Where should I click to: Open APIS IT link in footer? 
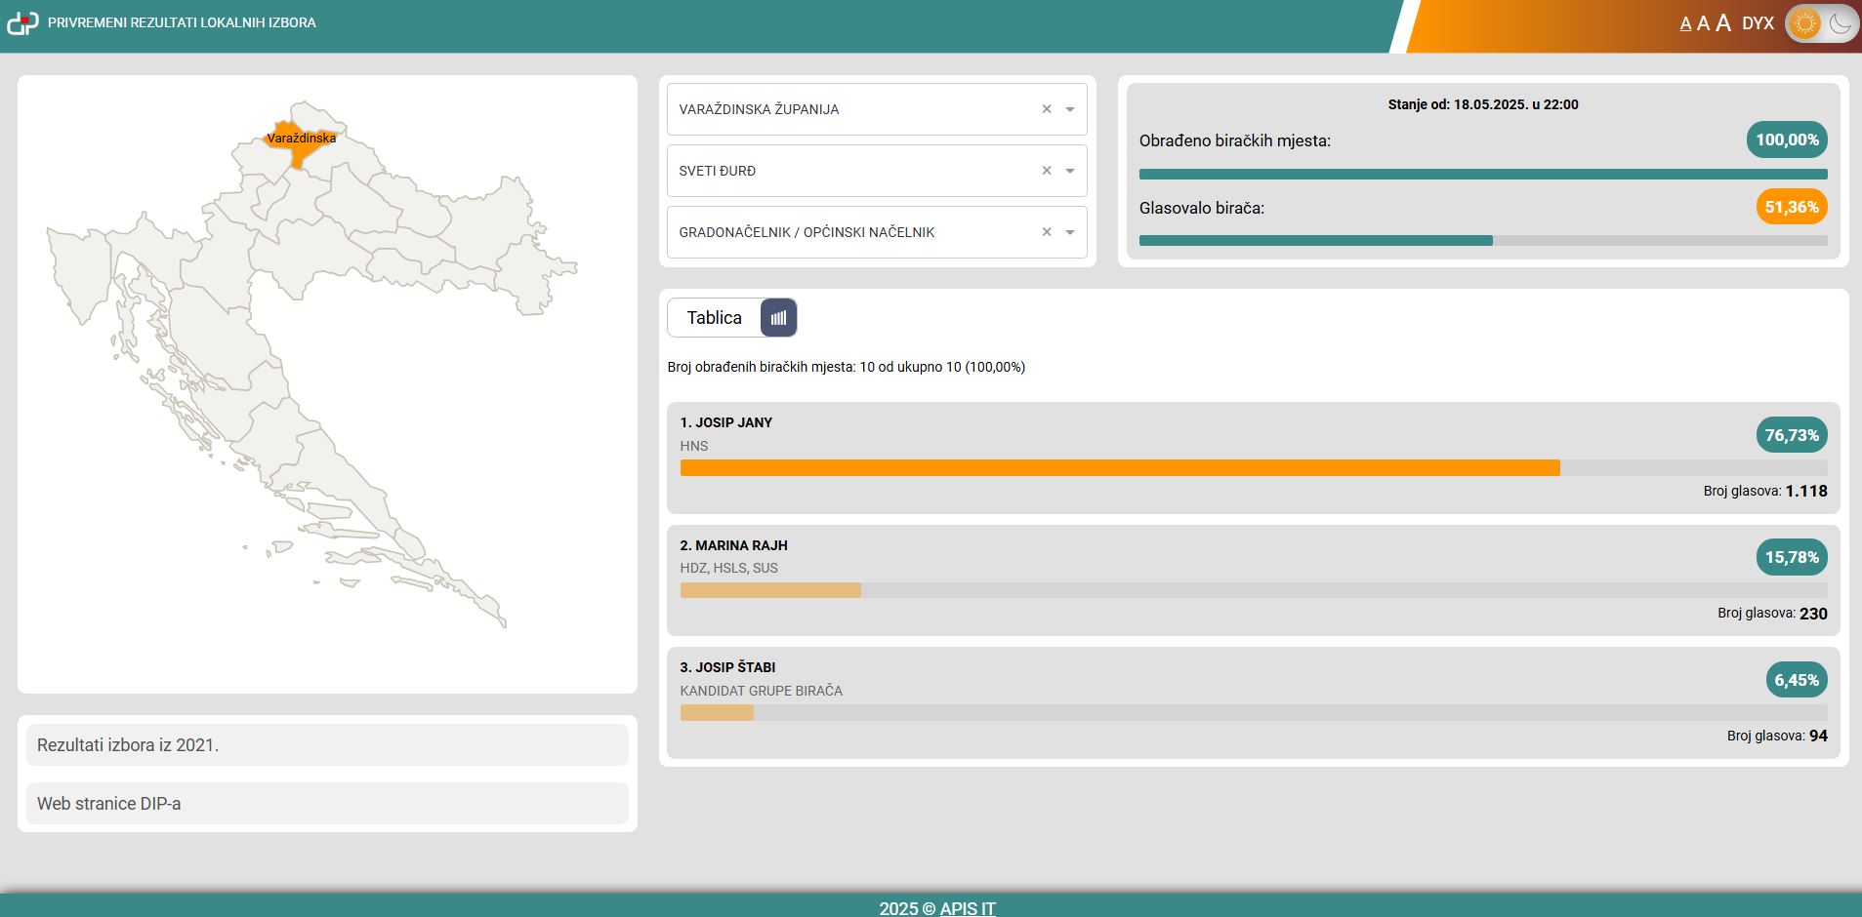(968, 908)
